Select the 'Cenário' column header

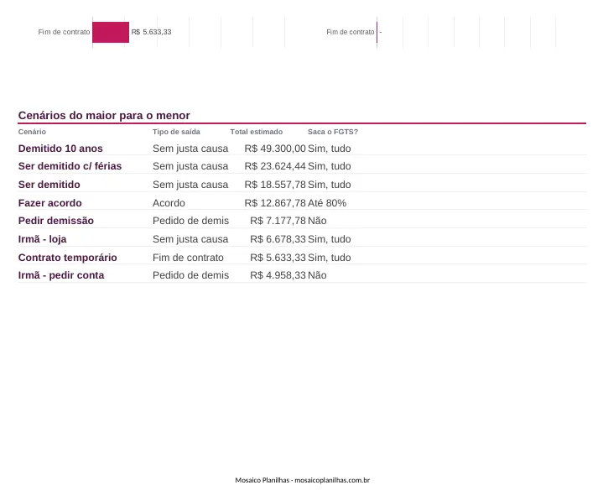[x=32, y=132]
